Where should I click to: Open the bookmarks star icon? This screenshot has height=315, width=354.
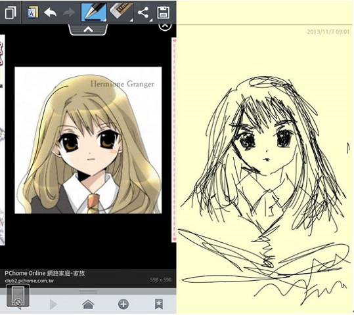[x=159, y=304]
